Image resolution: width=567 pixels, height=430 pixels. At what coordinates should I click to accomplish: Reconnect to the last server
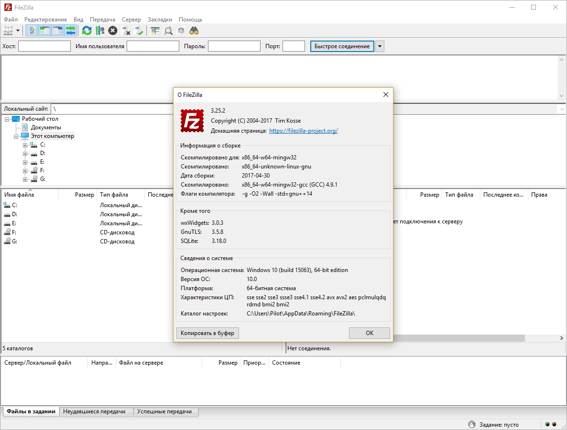tap(139, 31)
